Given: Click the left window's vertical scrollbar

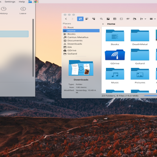Looking at the screenshot, I should click(33, 48).
